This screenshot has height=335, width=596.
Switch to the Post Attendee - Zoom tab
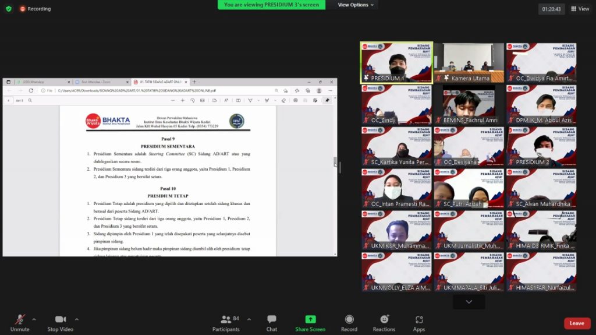tap(100, 82)
